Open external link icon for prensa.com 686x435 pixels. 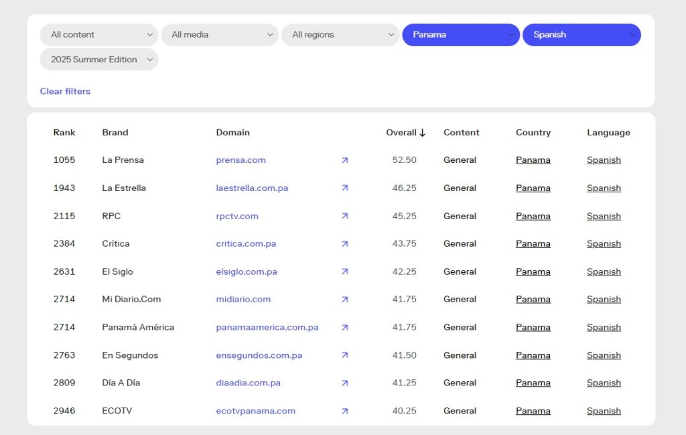[x=345, y=160]
